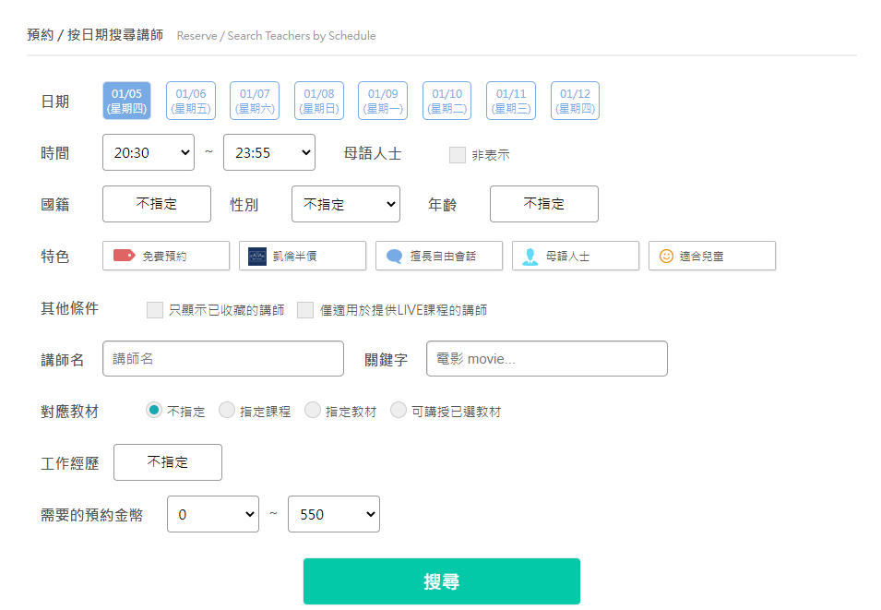
Task: Select date 01/05 Thursday
Action: [126, 101]
